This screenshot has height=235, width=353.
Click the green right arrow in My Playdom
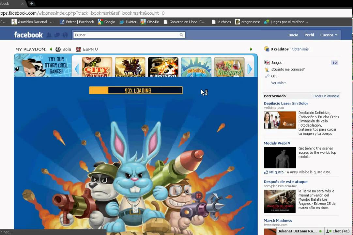point(251,49)
